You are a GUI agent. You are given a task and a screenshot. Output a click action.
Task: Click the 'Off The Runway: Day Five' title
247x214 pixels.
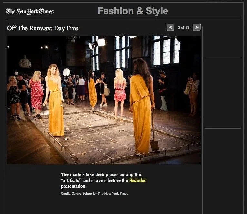point(43,28)
